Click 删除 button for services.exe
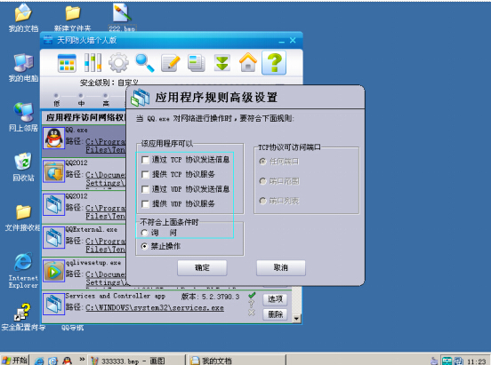491x365 pixels. [x=275, y=314]
